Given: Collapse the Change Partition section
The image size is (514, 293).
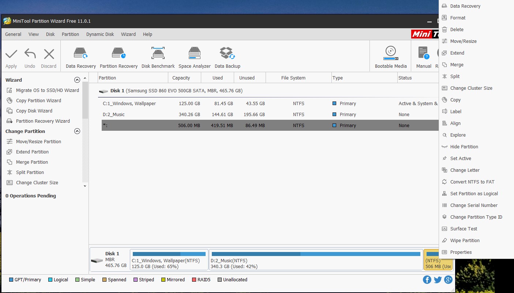Looking at the screenshot, I should click(x=77, y=131).
